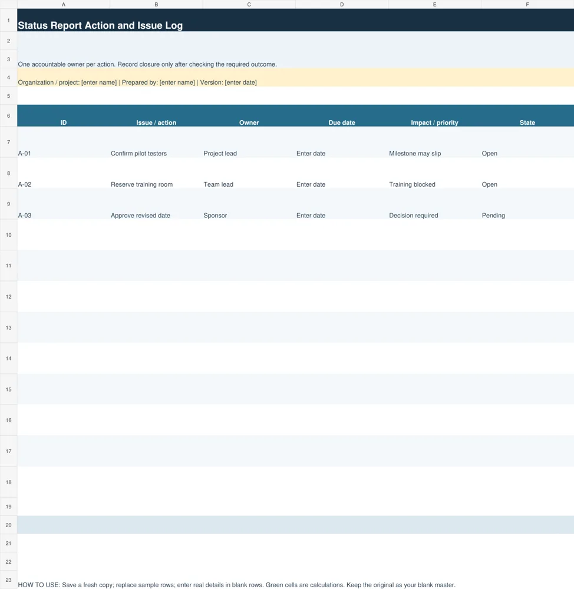Select column D header
The height and width of the screenshot is (589, 574).
point(342,5)
